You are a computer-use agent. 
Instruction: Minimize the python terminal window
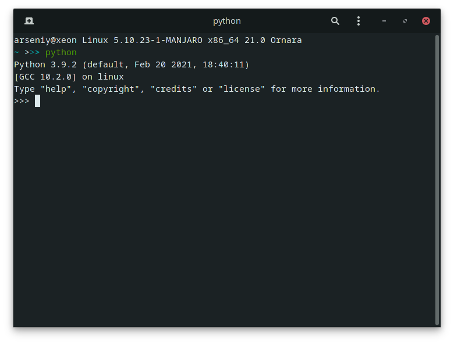(x=384, y=21)
